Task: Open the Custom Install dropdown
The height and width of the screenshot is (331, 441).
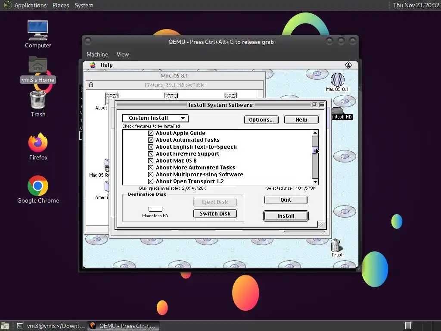Action: point(155,118)
